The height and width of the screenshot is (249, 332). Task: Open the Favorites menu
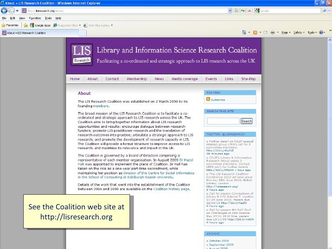tap(35, 18)
